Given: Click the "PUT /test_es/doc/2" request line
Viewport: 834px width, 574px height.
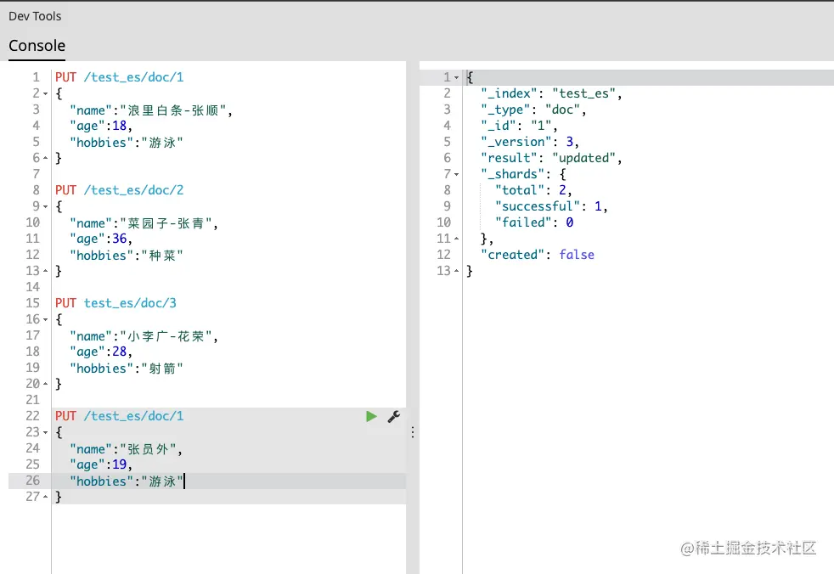Looking at the screenshot, I should (x=119, y=190).
